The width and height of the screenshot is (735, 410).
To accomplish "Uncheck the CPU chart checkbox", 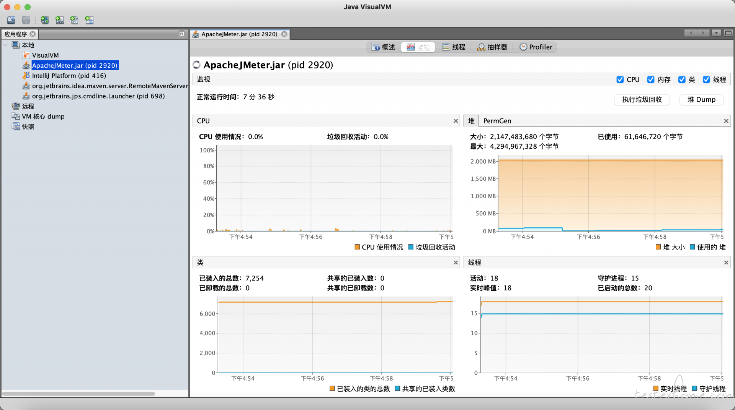I will [x=620, y=79].
